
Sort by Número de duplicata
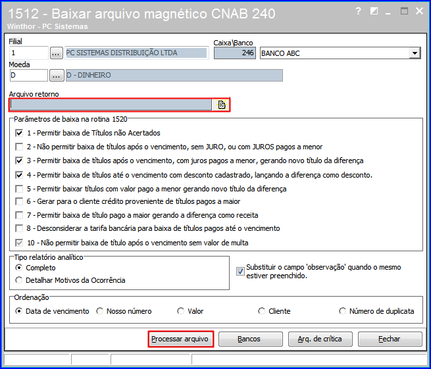[x=342, y=311]
